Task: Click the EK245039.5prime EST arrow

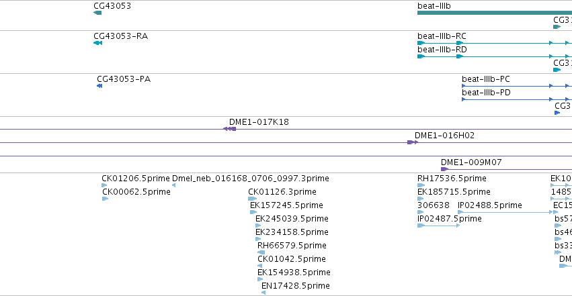Action: pyautogui.click(x=258, y=226)
